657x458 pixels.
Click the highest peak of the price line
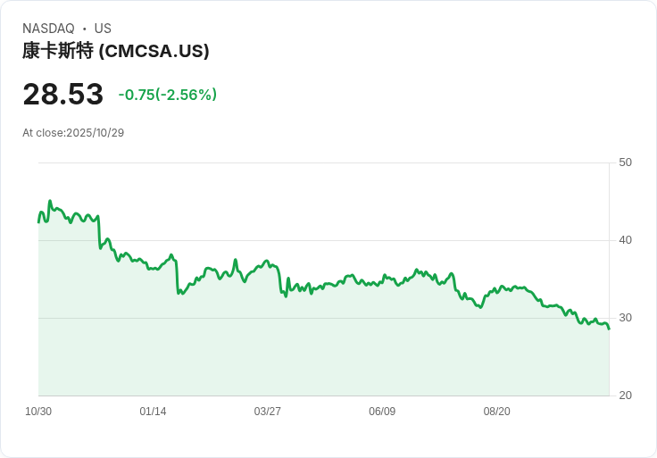[50, 201]
